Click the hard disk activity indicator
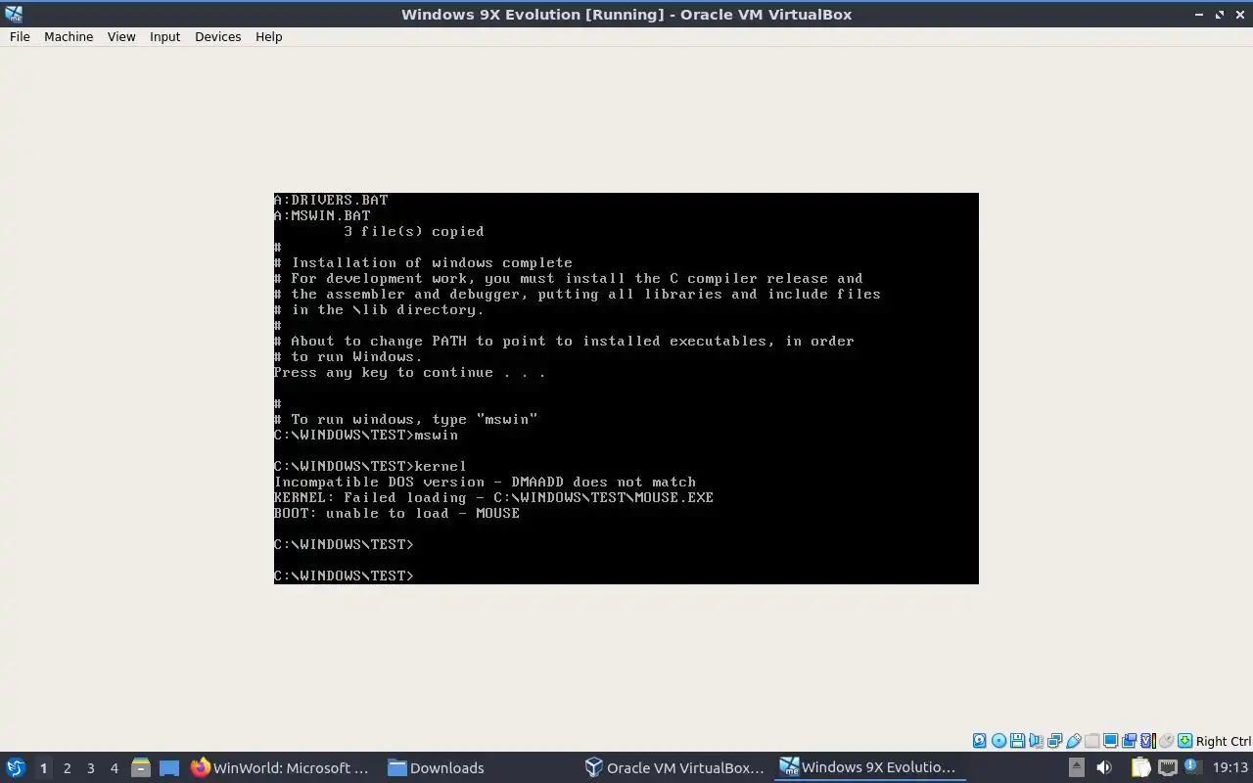Screen dimensions: 1253x783 (980, 741)
